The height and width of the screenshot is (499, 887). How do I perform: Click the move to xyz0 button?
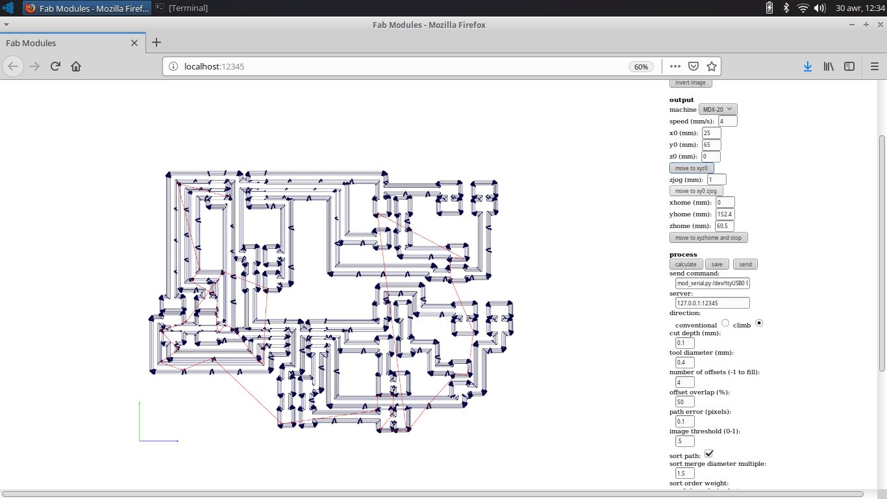point(692,168)
